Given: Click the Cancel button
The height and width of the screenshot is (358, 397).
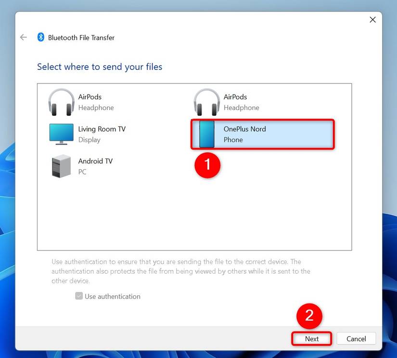Looking at the screenshot, I should [x=356, y=338].
